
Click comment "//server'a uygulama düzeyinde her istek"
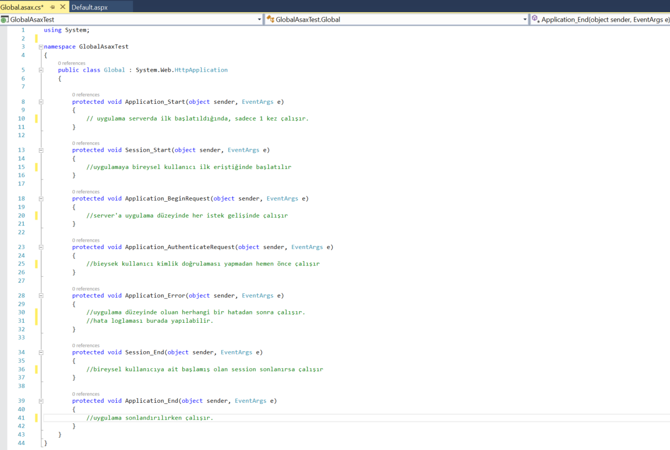click(x=155, y=215)
